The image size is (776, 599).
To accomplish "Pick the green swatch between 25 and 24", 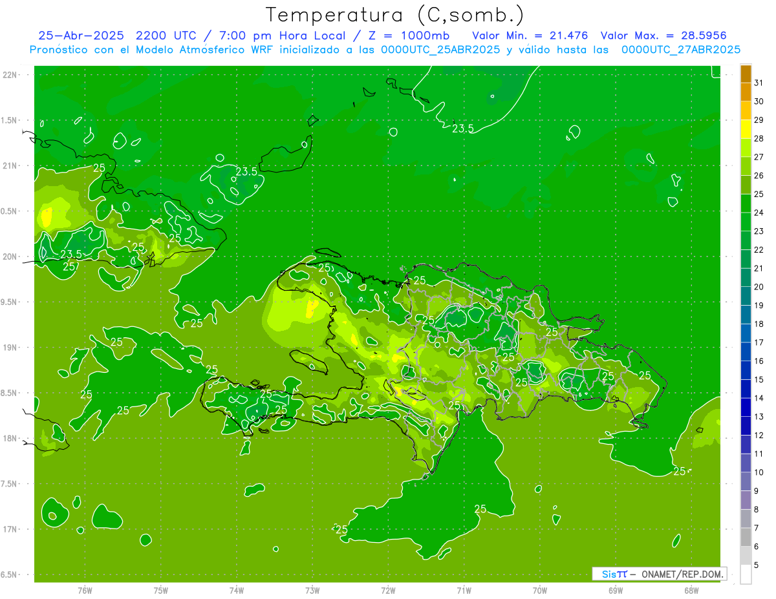I will pos(746,204).
